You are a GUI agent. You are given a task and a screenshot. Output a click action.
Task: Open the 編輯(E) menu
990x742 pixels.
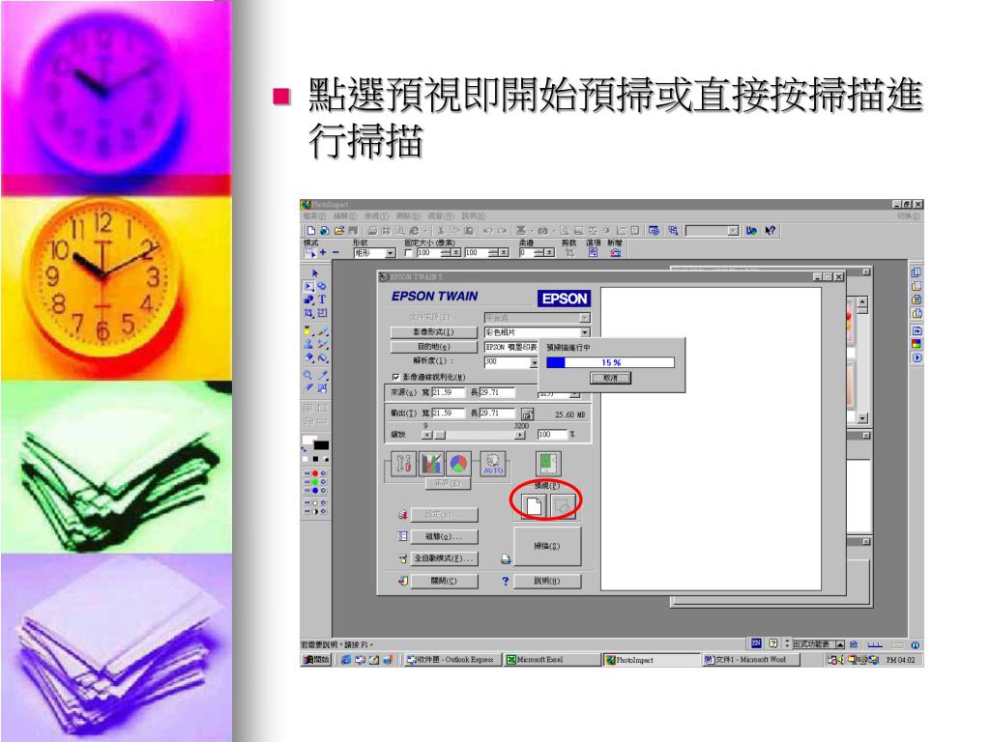345,216
